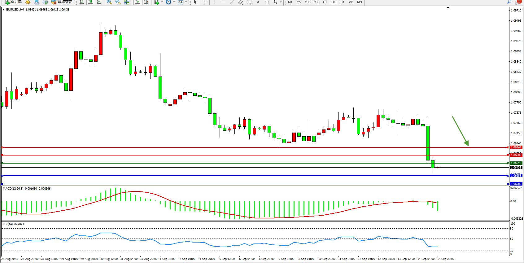Image resolution: width=524 pixels, height=263 pixels.
Task: Open the chart templates dropdown arrow
Action: tap(186, 2)
